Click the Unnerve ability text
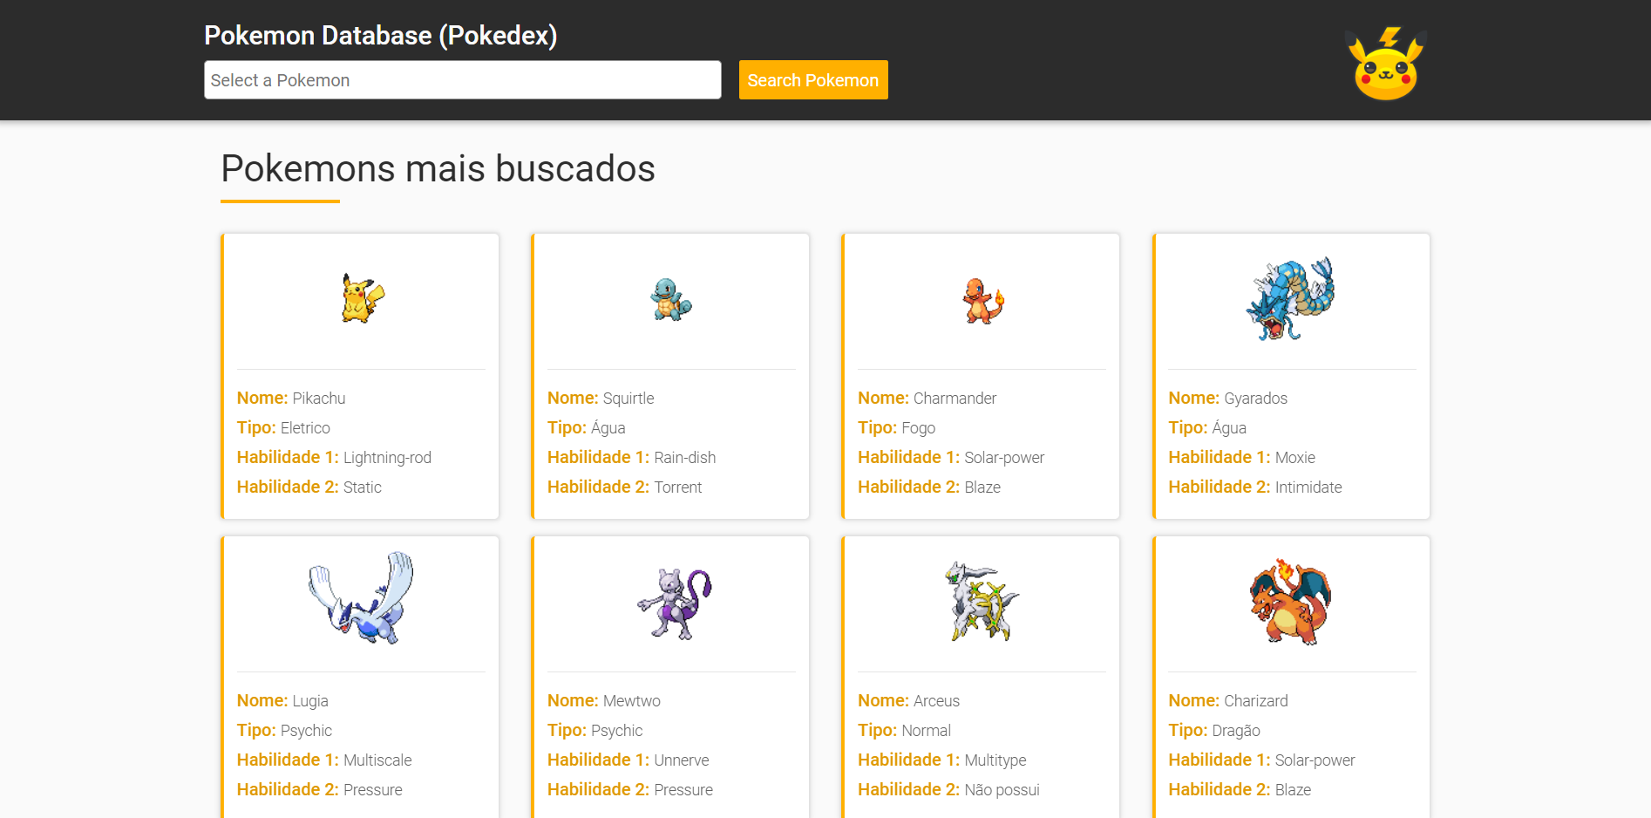 coord(682,760)
